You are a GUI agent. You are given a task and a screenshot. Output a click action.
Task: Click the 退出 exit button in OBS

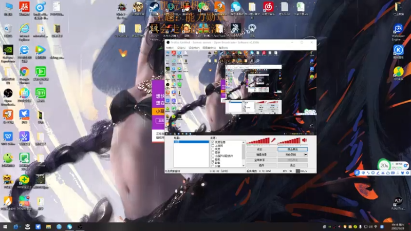point(292,165)
